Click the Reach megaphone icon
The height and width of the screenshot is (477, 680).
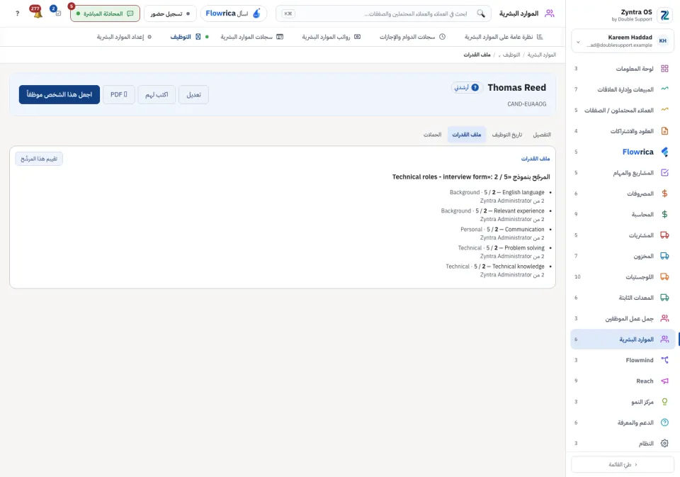click(x=664, y=381)
